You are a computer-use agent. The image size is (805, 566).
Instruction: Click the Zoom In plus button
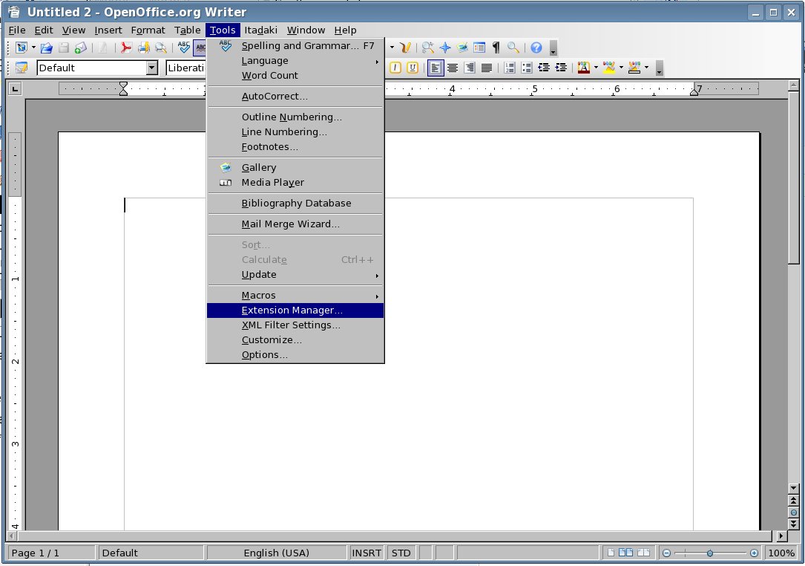tap(754, 553)
